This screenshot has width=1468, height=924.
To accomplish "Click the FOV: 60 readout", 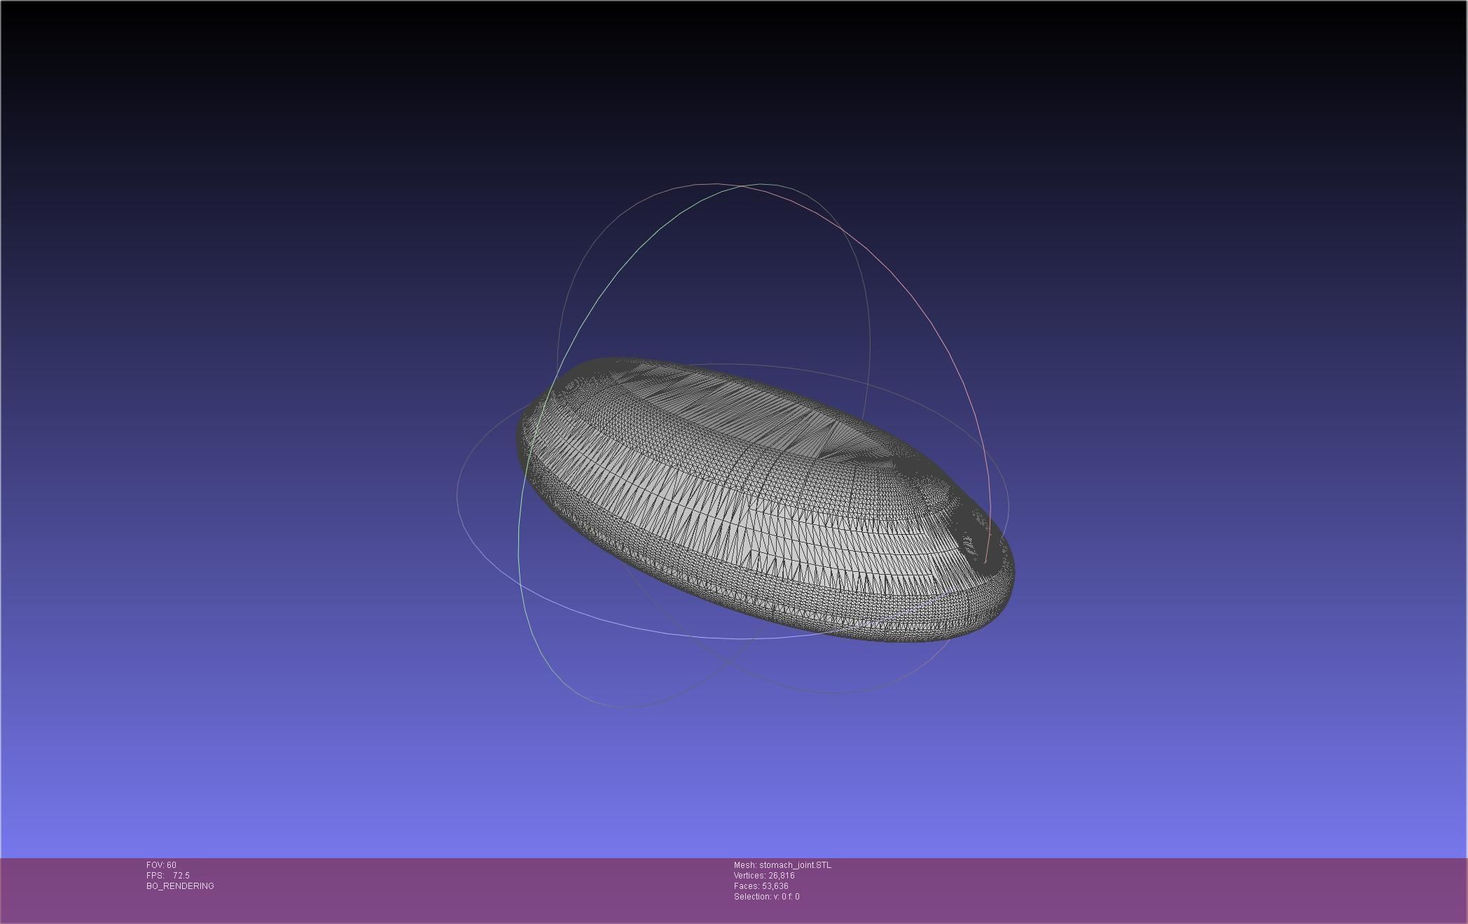I will tap(161, 865).
